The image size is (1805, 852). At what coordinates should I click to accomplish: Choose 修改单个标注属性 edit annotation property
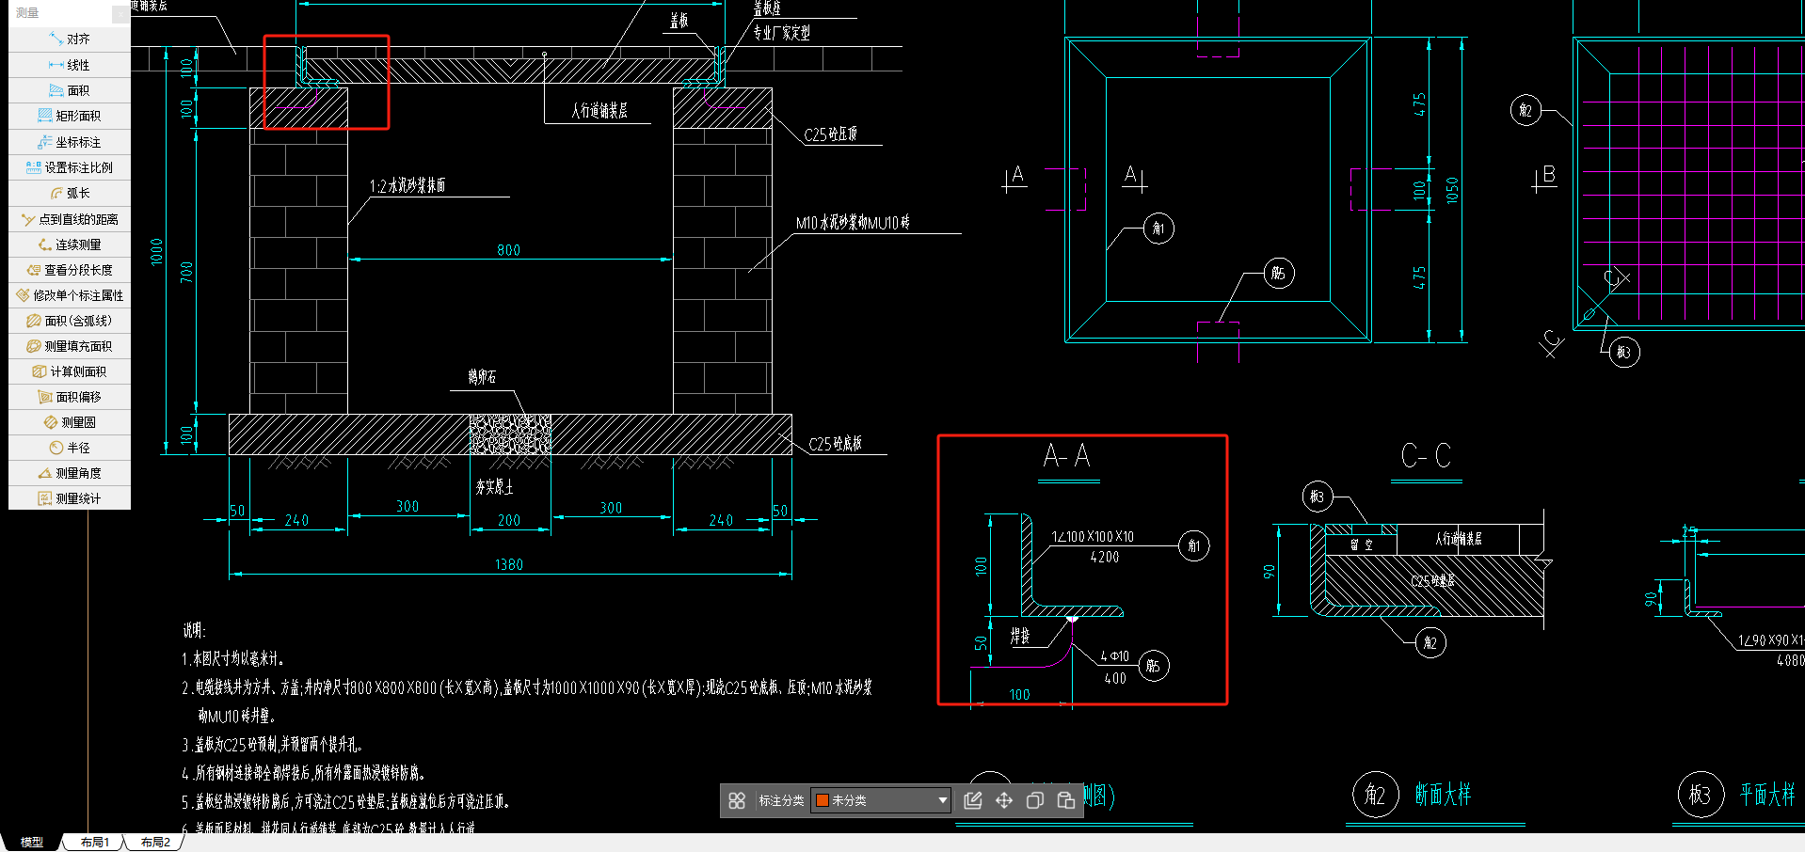[70, 295]
